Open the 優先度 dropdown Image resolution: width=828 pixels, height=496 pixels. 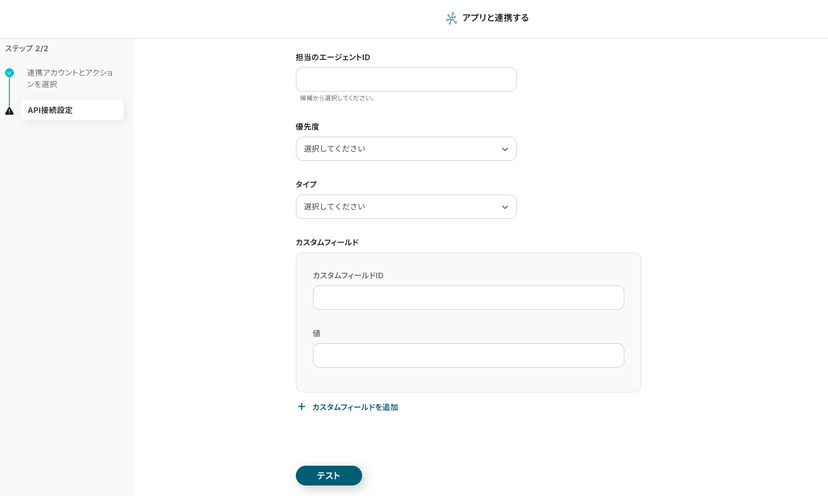pyautogui.click(x=406, y=149)
